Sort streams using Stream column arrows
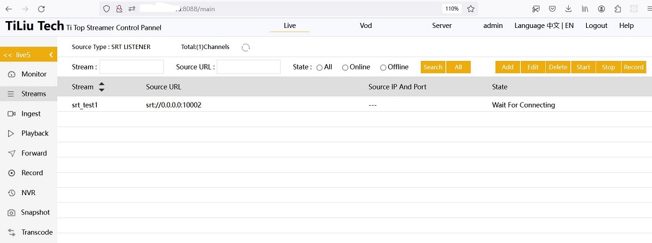The width and height of the screenshot is (652, 243). click(101, 87)
